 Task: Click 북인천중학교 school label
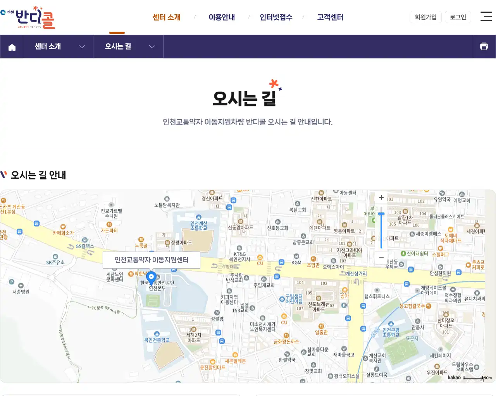click(x=157, y=340)
